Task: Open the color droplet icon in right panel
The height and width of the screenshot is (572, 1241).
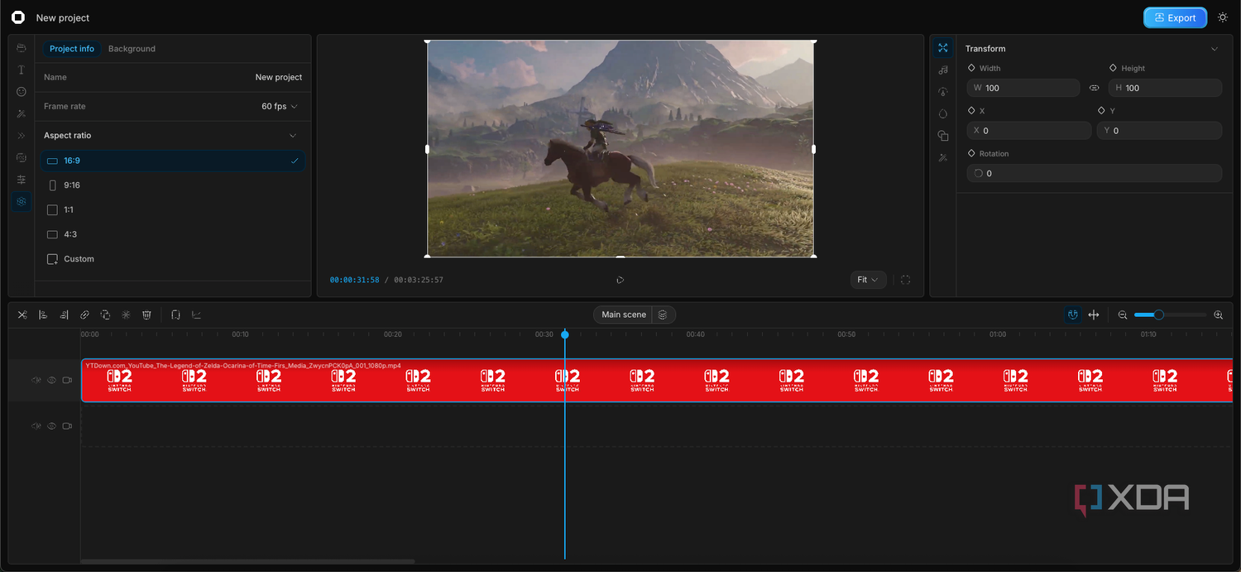Action: click(942, 113)
